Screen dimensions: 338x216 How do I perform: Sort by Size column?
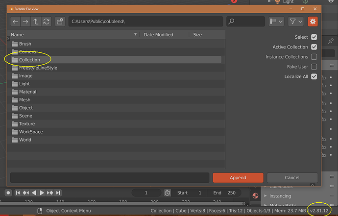[207, 35]
